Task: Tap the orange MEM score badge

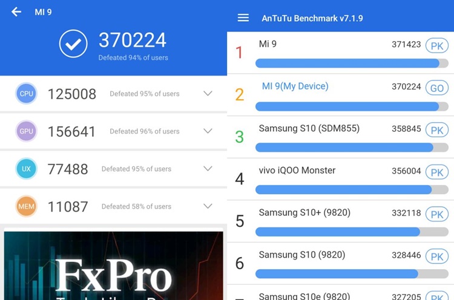Action: [26, 206]
